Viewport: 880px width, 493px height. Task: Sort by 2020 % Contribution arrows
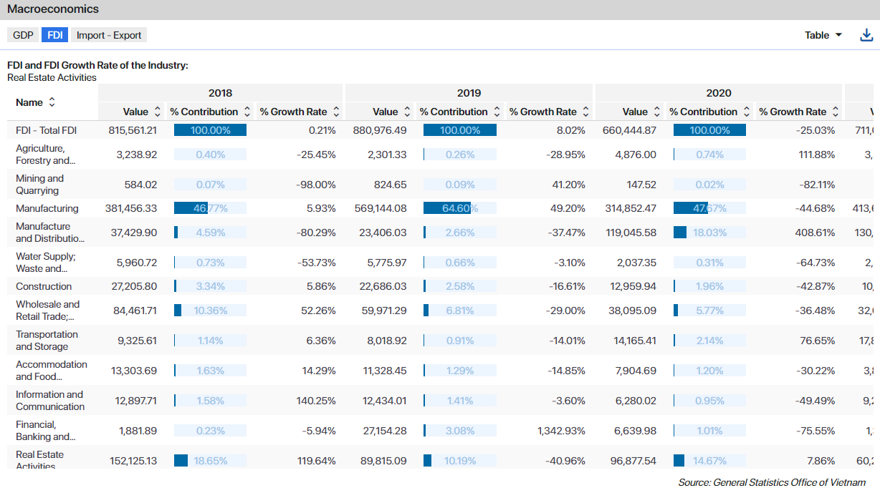pos(747,112)
